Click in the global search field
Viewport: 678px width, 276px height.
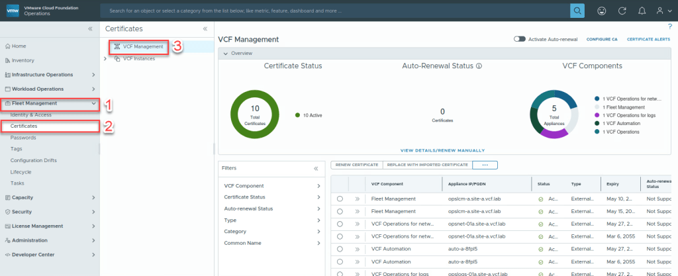point(335,11)
